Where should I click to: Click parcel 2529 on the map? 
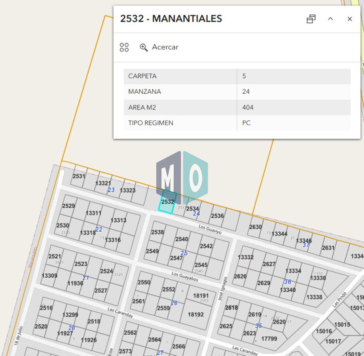pyautogui.click(x=68, y=206)
